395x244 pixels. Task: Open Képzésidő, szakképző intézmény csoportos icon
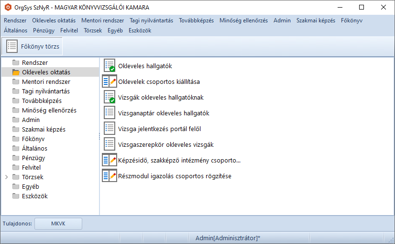coord(110,160)
